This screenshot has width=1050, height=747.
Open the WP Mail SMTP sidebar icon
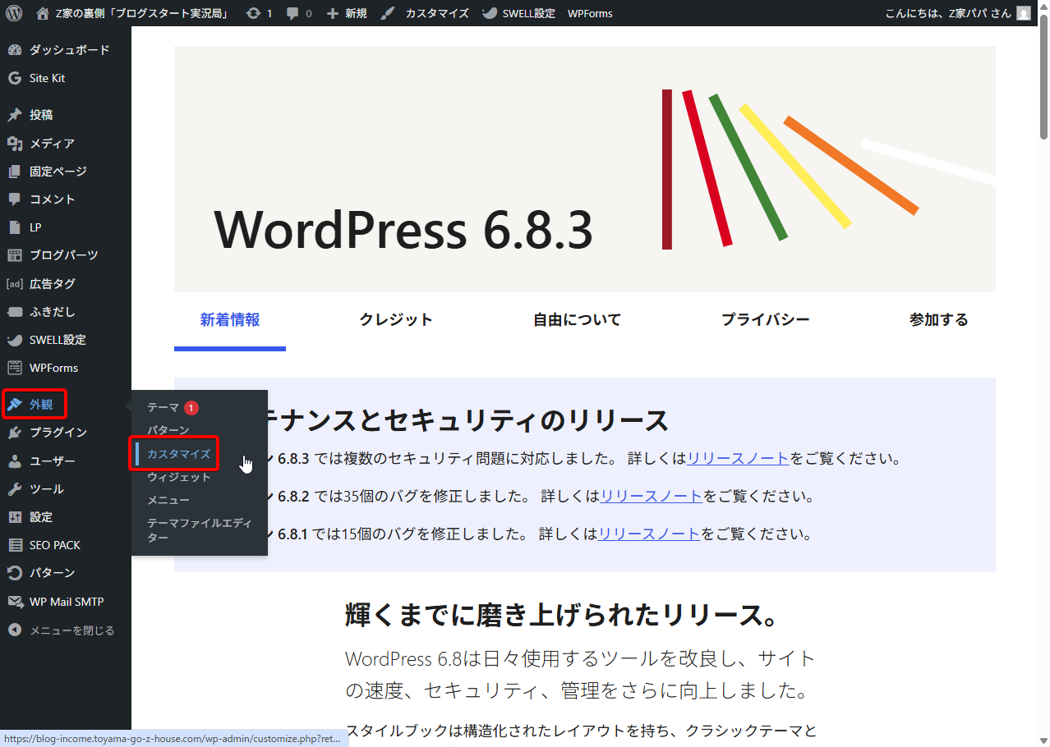tap(15, 602)
